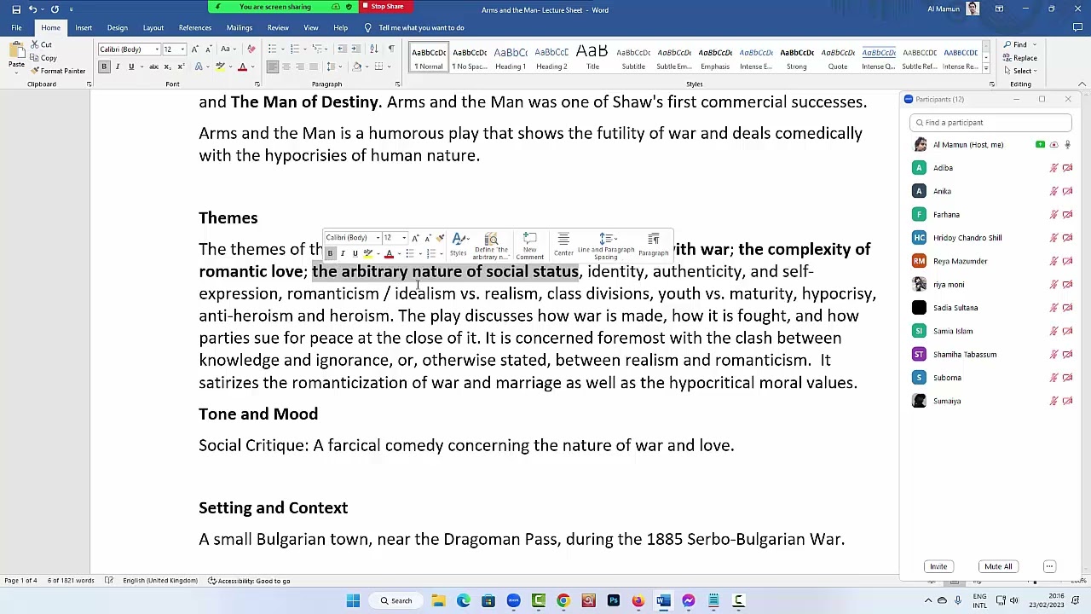Toggle Bold in the ribbon Font group

point(104,67)
